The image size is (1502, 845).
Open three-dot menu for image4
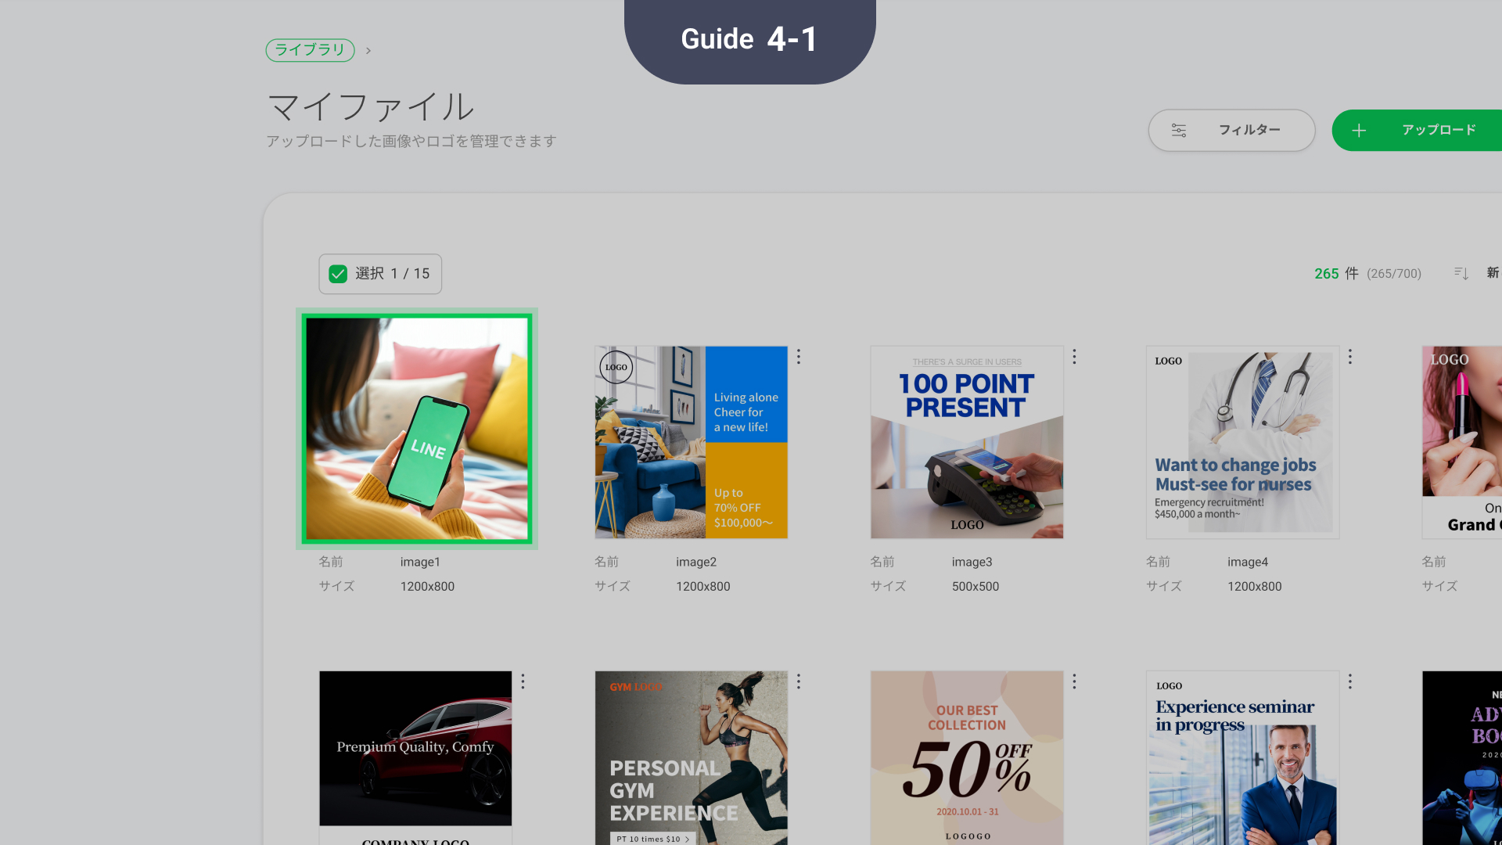1350,357
